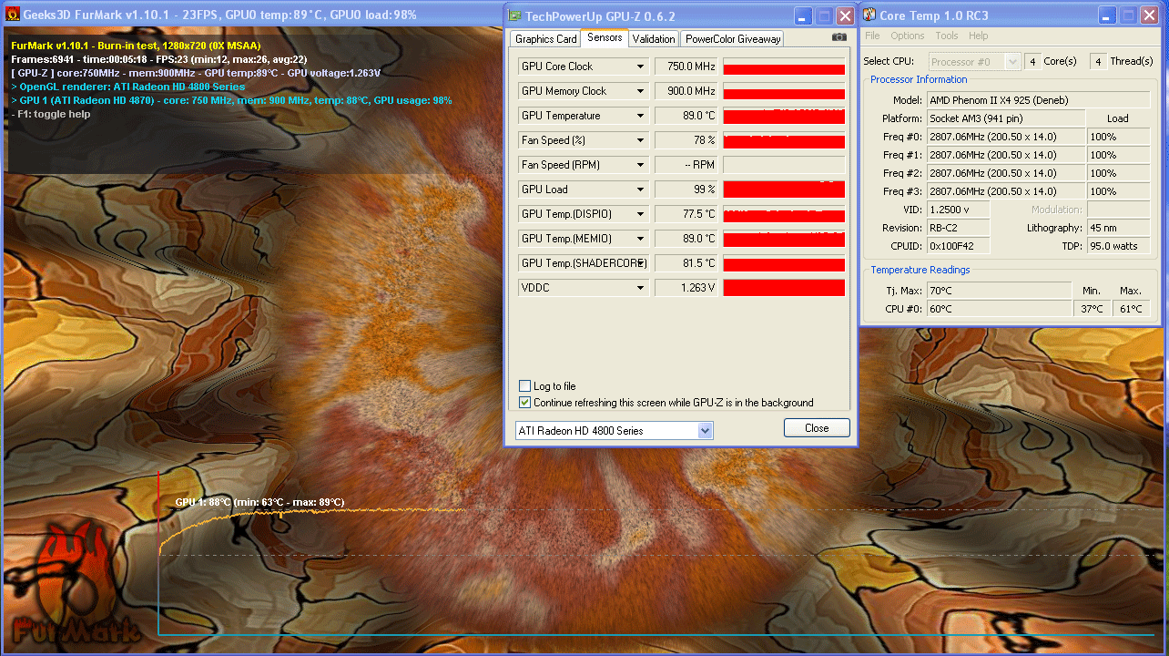The image size is (1169, 656).
Task: Open the GPU Temp.(SHADERCORE) sensor dropdown
Action: [x=641, y=263]
